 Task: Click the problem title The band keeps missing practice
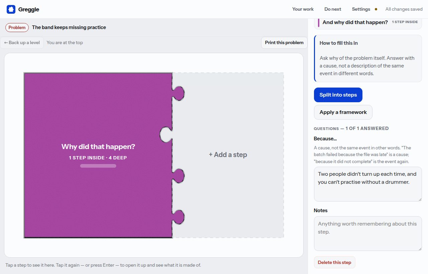click(69, 27)
